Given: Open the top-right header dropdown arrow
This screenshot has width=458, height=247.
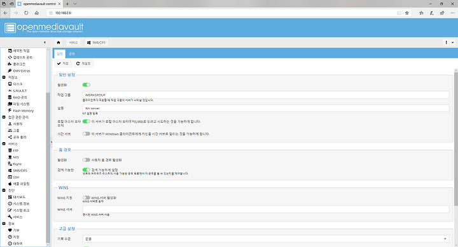Looking at the screenshot, I should coord(453,43).
